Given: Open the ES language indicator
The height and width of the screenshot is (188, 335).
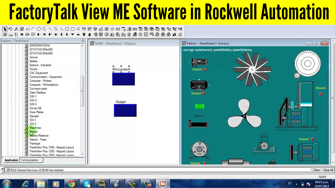Looking at the screenshot, I should coord(290,183).
